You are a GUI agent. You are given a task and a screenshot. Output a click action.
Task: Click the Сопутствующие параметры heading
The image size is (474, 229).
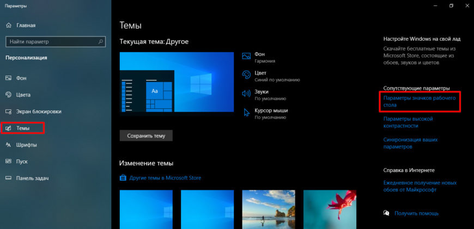click(417, 88)
